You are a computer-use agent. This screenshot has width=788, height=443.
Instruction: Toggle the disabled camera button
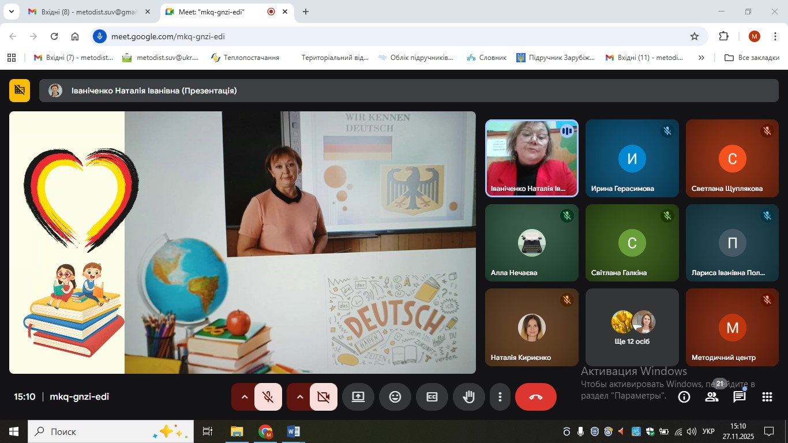coord(323,397)
